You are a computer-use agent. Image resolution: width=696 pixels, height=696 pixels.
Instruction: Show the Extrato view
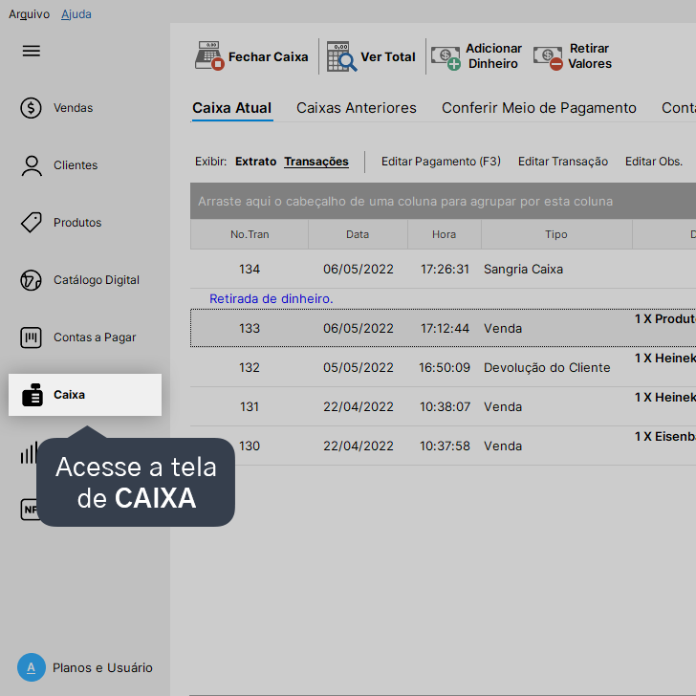tap(255, 162)
